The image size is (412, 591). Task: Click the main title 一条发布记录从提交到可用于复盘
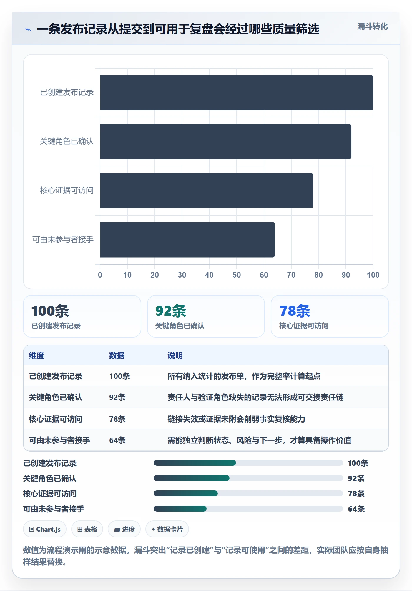[x=178, y=29]
